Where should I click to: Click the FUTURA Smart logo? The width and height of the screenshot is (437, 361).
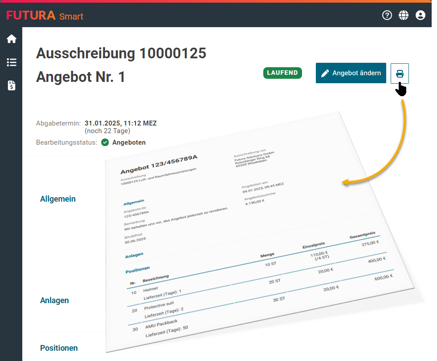(45, 16)
